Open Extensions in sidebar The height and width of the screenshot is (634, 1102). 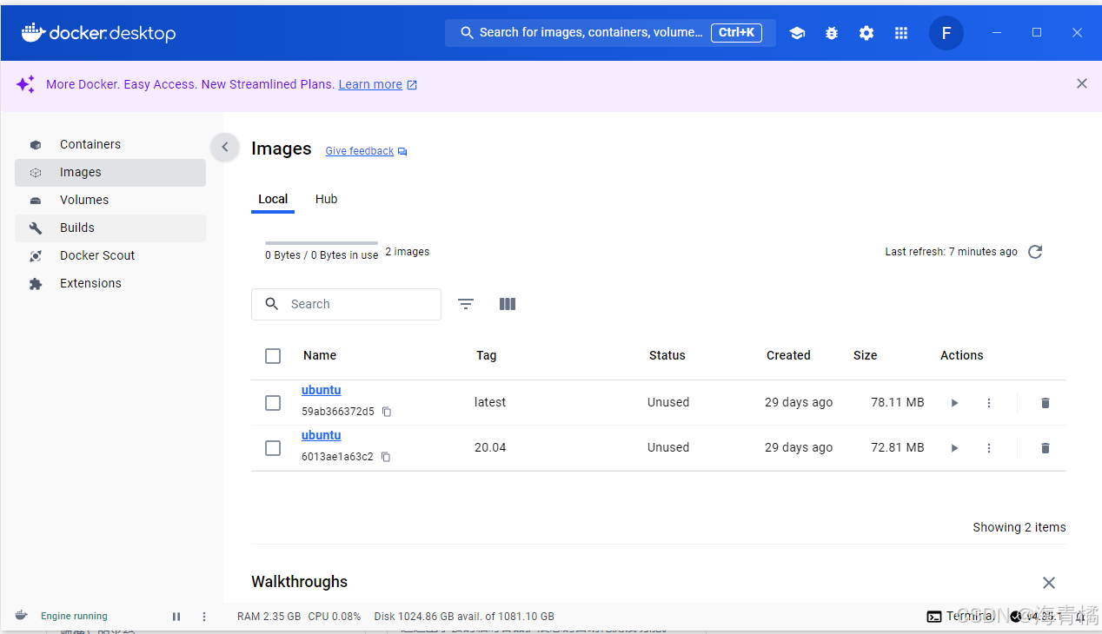coord(110,283)
